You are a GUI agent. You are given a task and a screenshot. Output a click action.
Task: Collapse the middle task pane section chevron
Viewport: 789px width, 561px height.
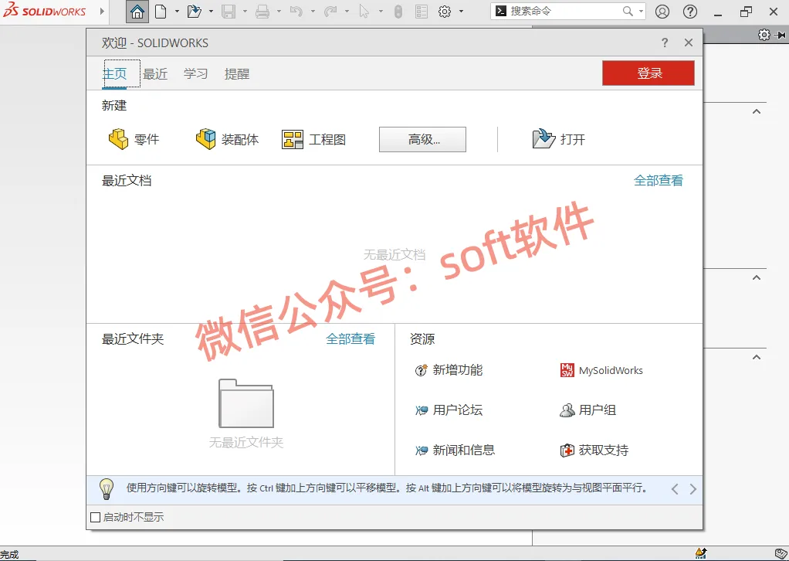pos(757,277)
